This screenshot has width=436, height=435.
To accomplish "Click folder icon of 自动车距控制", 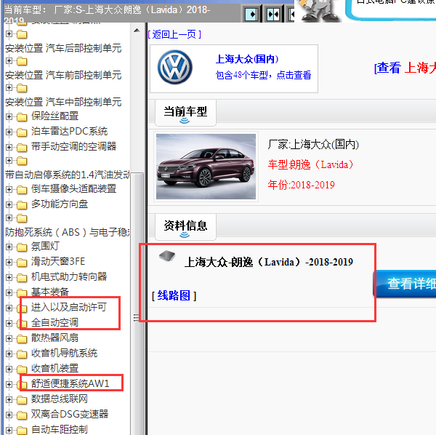I will (22, 431).
